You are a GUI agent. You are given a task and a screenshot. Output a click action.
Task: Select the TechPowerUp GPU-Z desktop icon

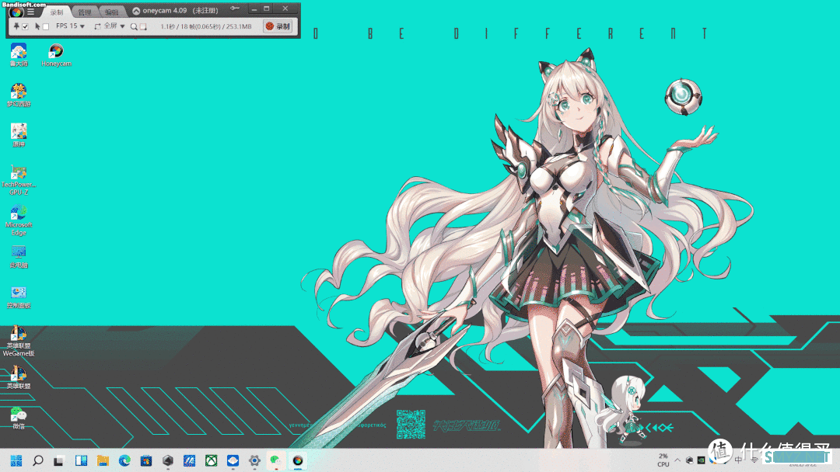tap(19, 180)
